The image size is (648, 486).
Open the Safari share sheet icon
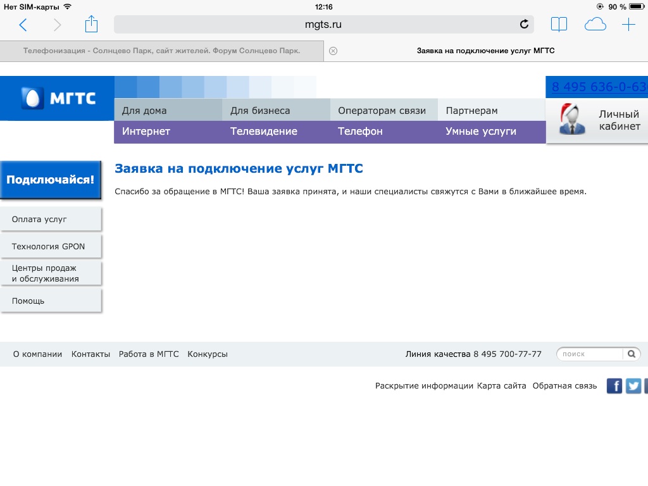coord(91,24)
